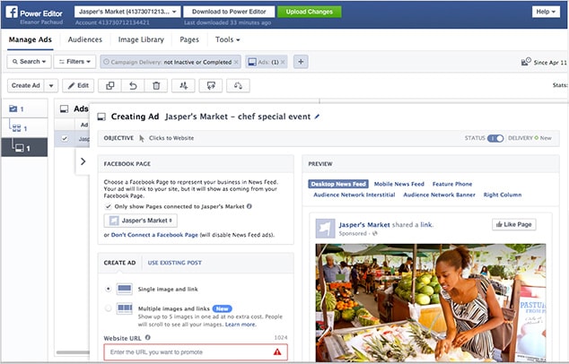Open the Search dropdown
This screenshot has height=364, width=569.
[x=29, y=62]
